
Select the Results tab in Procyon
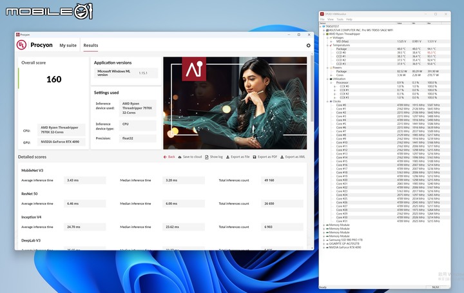click(91, 45)
